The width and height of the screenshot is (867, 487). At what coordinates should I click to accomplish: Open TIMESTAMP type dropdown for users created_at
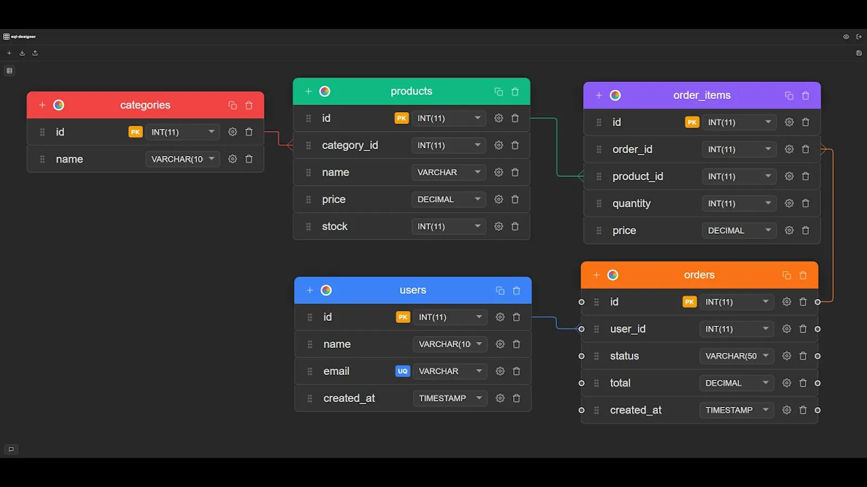tap(450, 398)
